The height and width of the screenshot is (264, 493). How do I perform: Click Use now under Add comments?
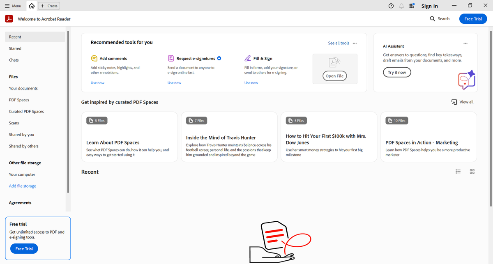tap(97, 83)
